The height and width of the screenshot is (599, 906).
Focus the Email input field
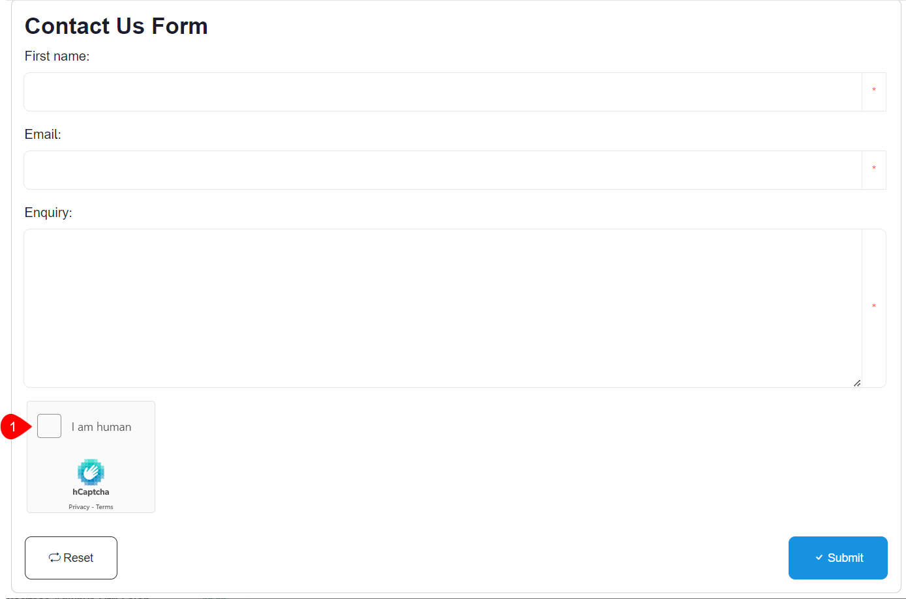point(443,170)
